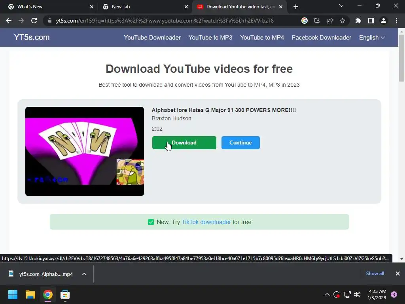The height and width of the screenshot is (304, 405).
Task: Click the Braxton Hudson channel name
Action: point(172,118)
